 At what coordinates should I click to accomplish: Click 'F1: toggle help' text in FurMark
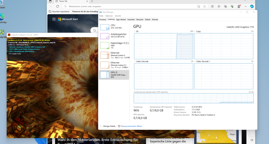(15, 54)
